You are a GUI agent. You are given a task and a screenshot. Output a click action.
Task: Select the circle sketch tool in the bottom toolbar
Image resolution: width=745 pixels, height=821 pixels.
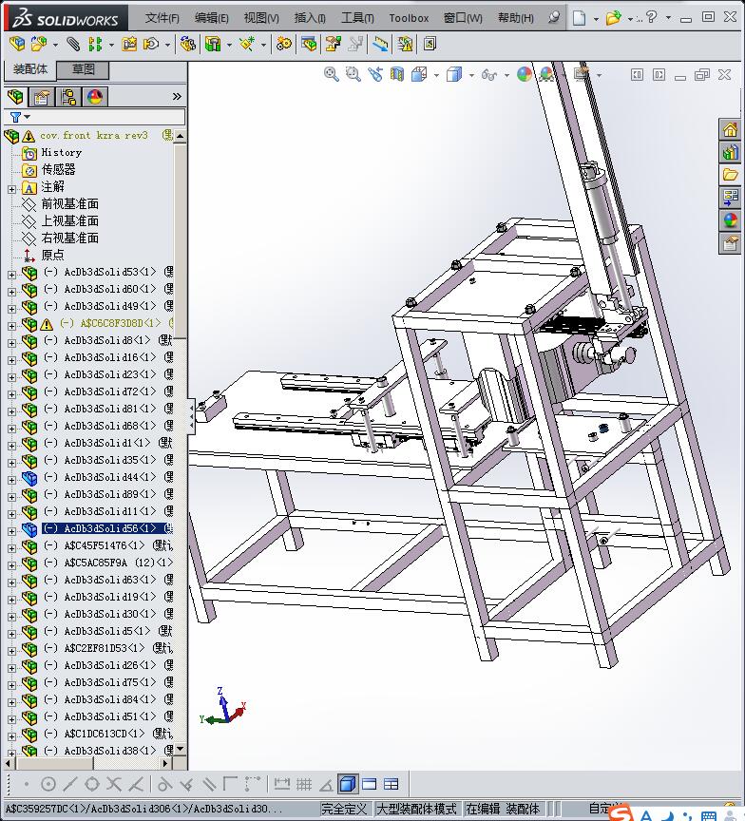tap(48, 784)
